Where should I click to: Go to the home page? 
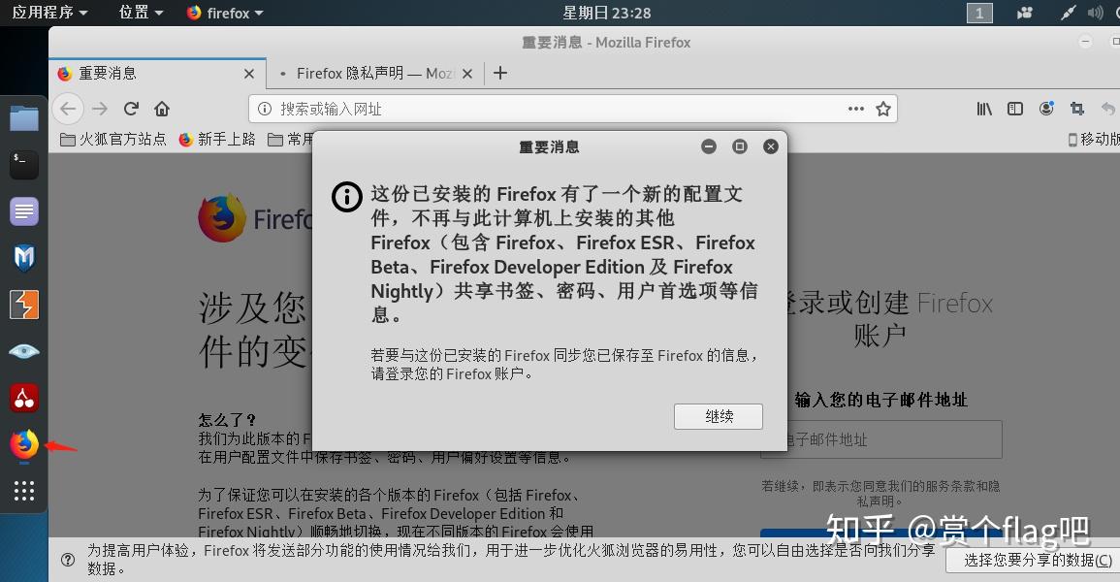pyautogui.click(x=162, y=109)
